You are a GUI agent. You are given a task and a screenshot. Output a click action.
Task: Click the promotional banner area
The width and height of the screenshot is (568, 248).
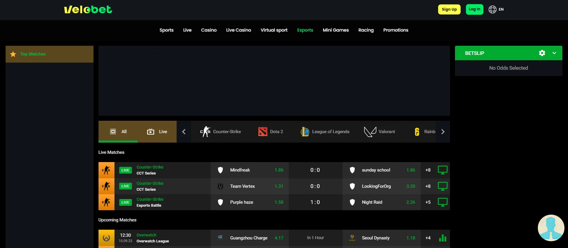(x=274, y=81)
